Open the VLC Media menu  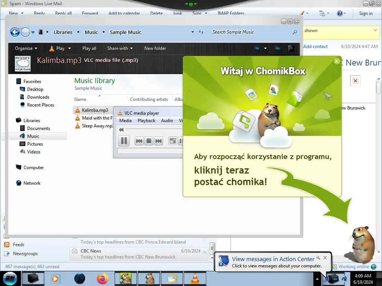click(125, 121)
